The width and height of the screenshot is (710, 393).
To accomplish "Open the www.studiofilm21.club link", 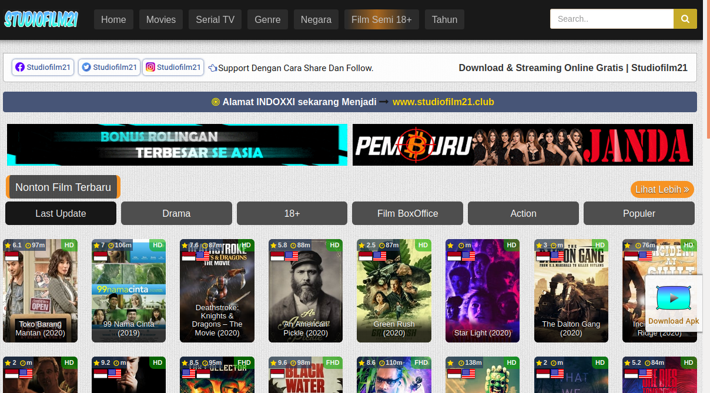I will [x=443, y=102].
